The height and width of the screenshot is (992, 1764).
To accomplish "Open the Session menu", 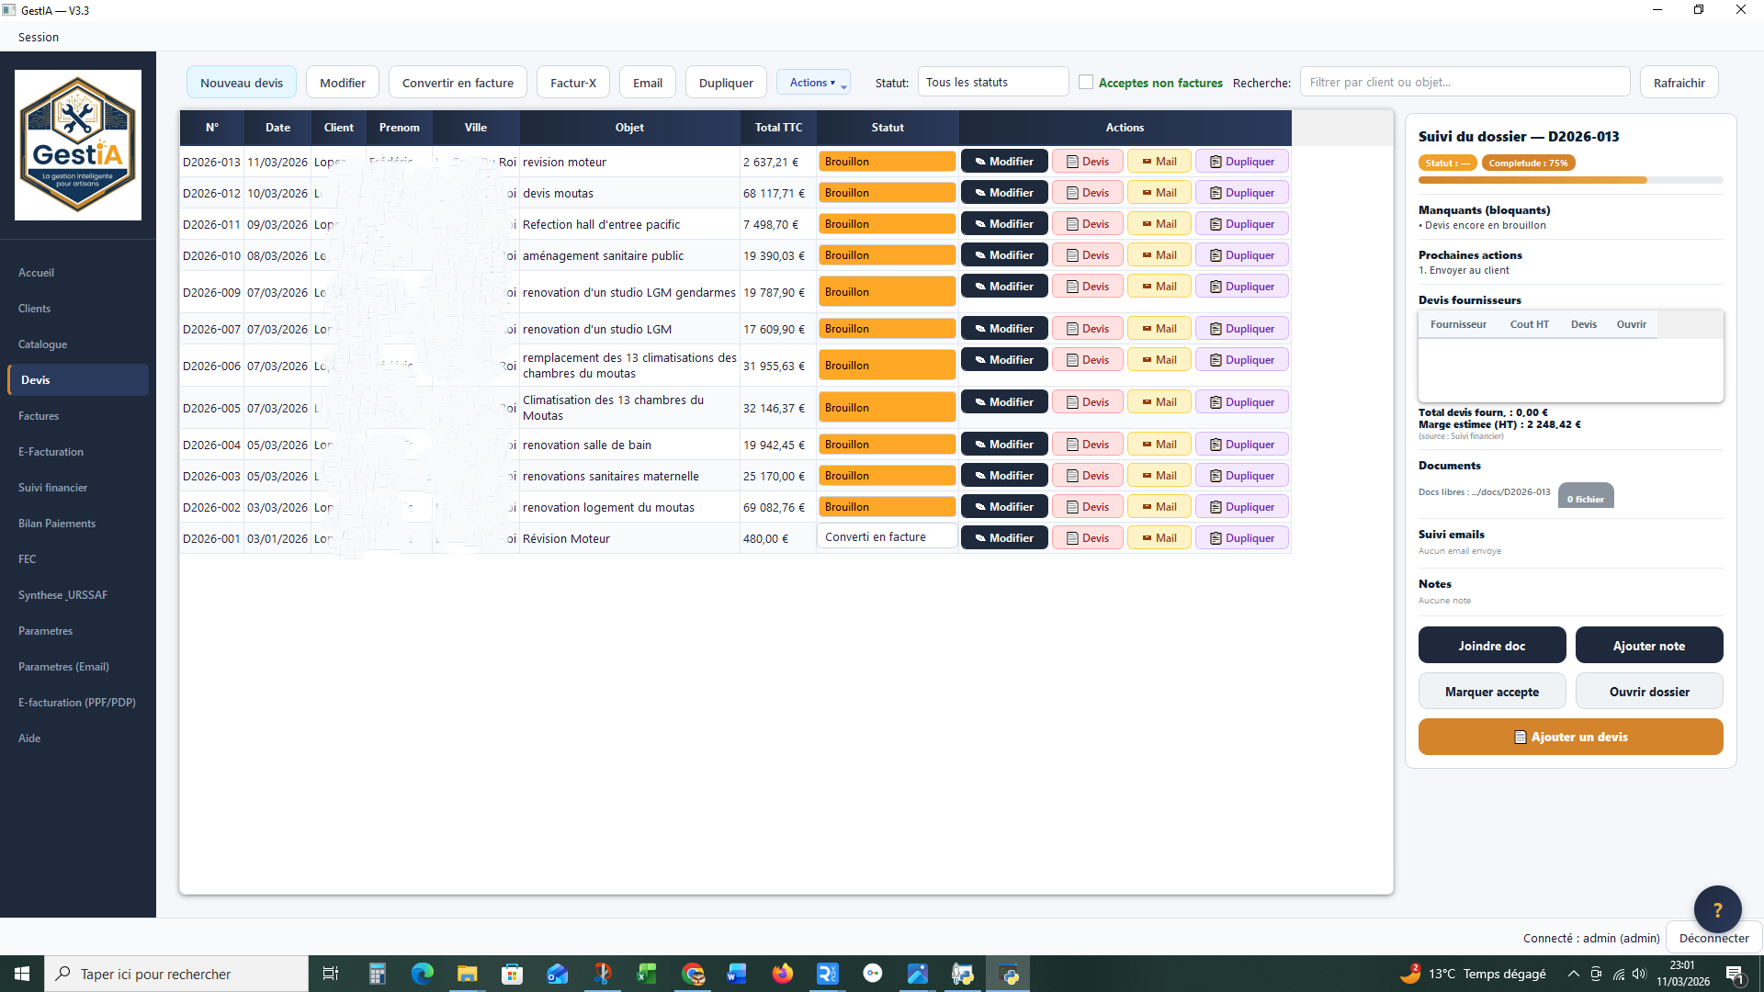I will [x=39, y=38].
